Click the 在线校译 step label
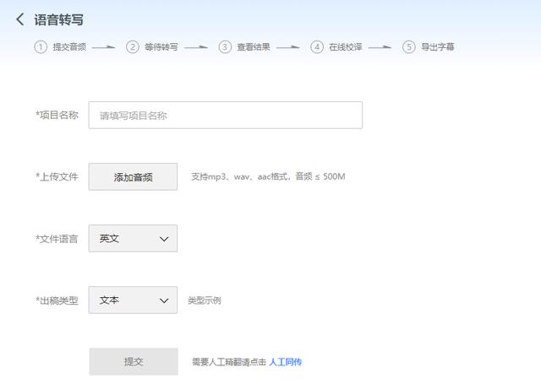This screenshot has width=541, height=389. pyautogui.click(x=346, y=47)
